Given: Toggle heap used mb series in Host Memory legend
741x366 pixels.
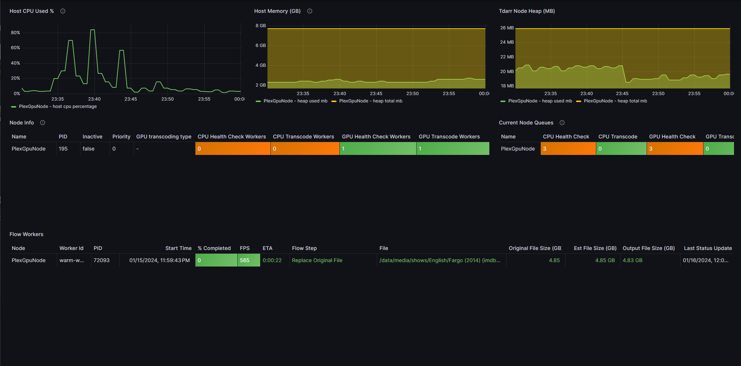Looking at the screenshot, I should pos(295,101).
